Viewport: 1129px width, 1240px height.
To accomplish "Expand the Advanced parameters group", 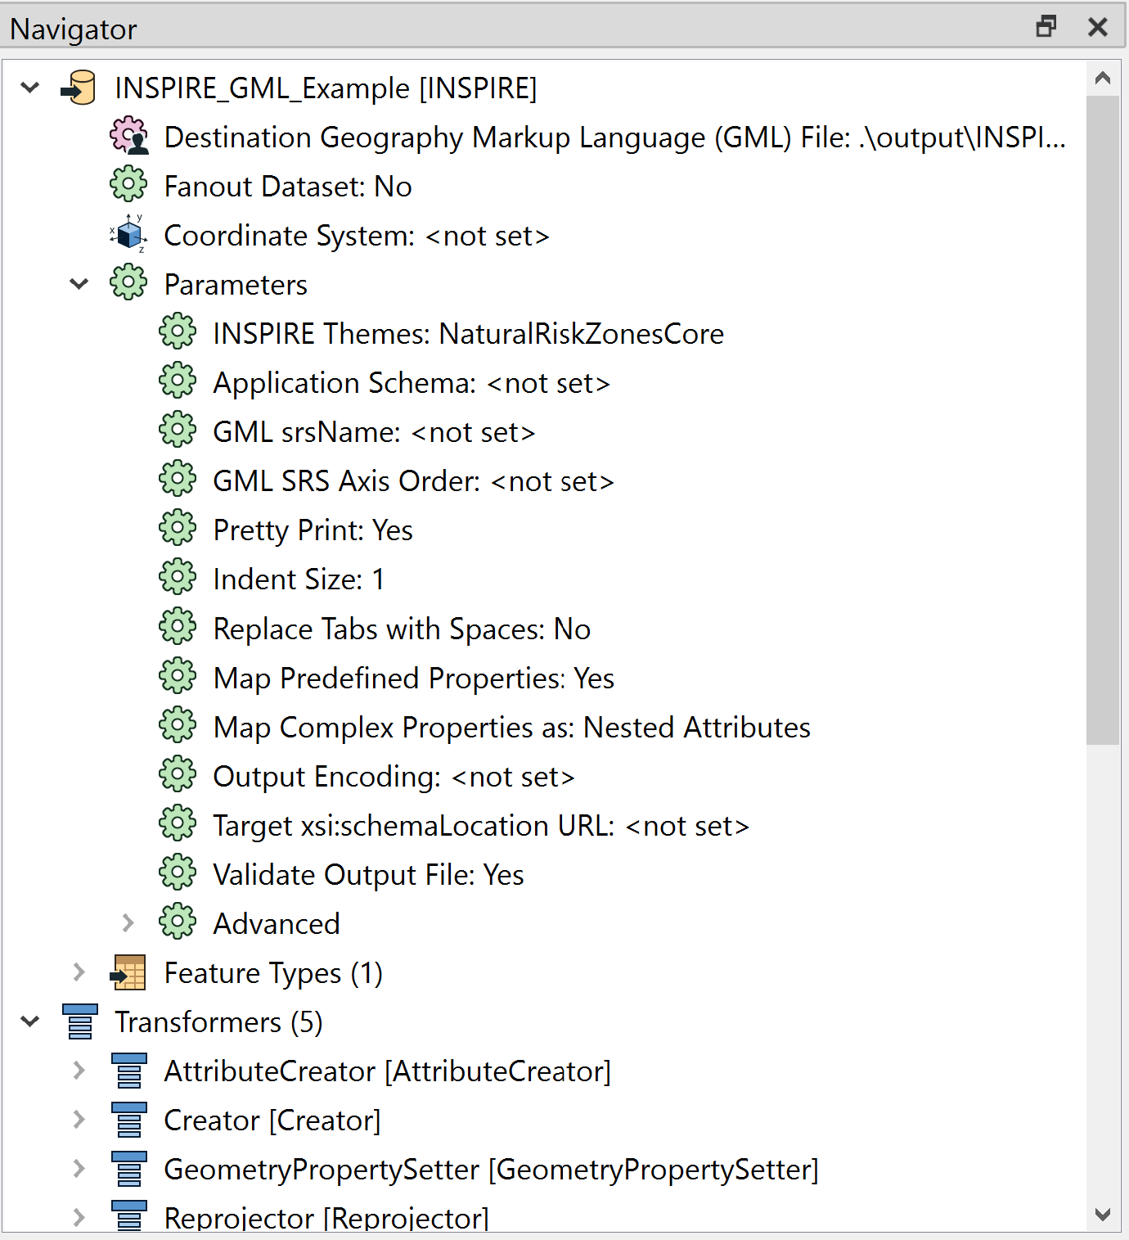I will pyautogui.click(x=128, y=923).
